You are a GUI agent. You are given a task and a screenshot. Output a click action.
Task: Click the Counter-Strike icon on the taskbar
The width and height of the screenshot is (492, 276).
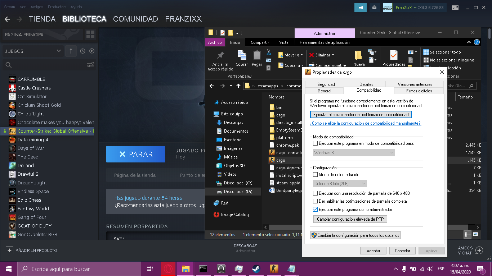pyautogui.click(x=274, y=269)
